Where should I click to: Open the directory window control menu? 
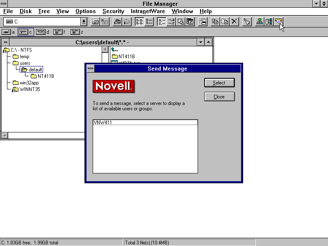coord(5,42)
